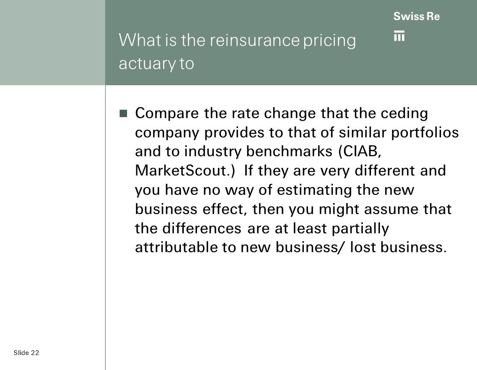
Task: Click the light green header block on left
Action: pyautogui.click(x=52, y=42)
